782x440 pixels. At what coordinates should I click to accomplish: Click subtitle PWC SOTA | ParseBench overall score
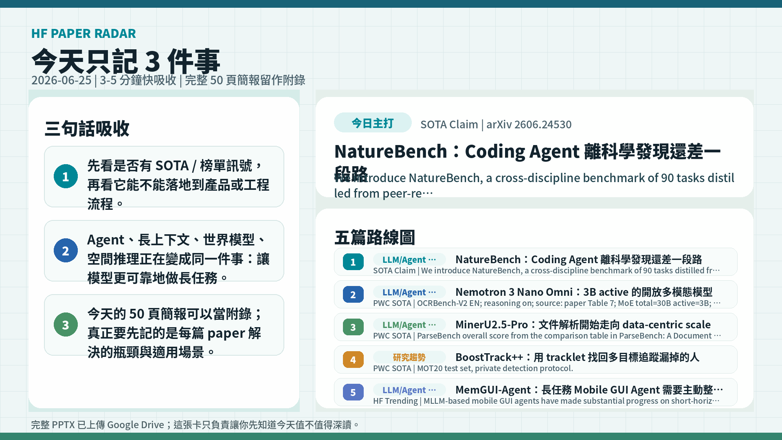(547, 336)
